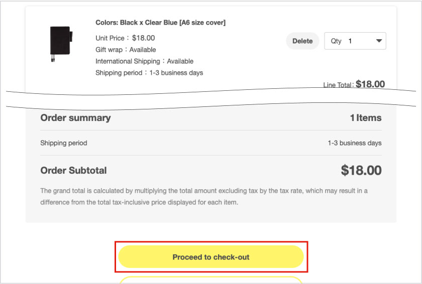Screen dimensions: 422x284
Task: Click the summary's 1-3 business days value
Action: coord(355,143)
